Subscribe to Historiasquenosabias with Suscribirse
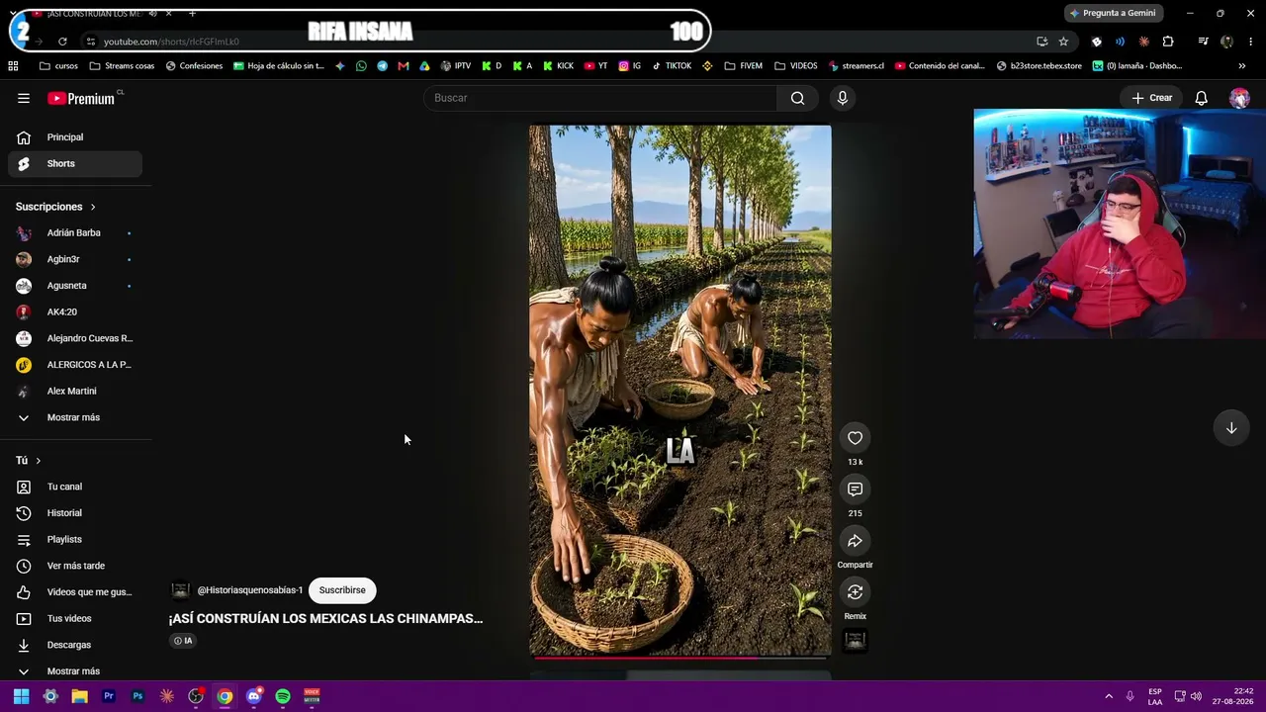 342,590
